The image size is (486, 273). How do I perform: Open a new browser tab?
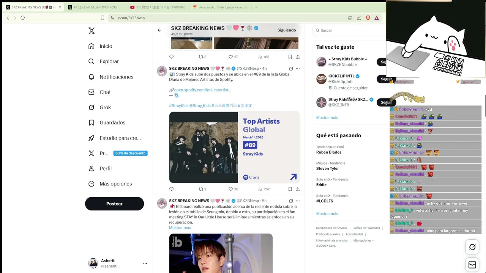[x=256, y=7]
